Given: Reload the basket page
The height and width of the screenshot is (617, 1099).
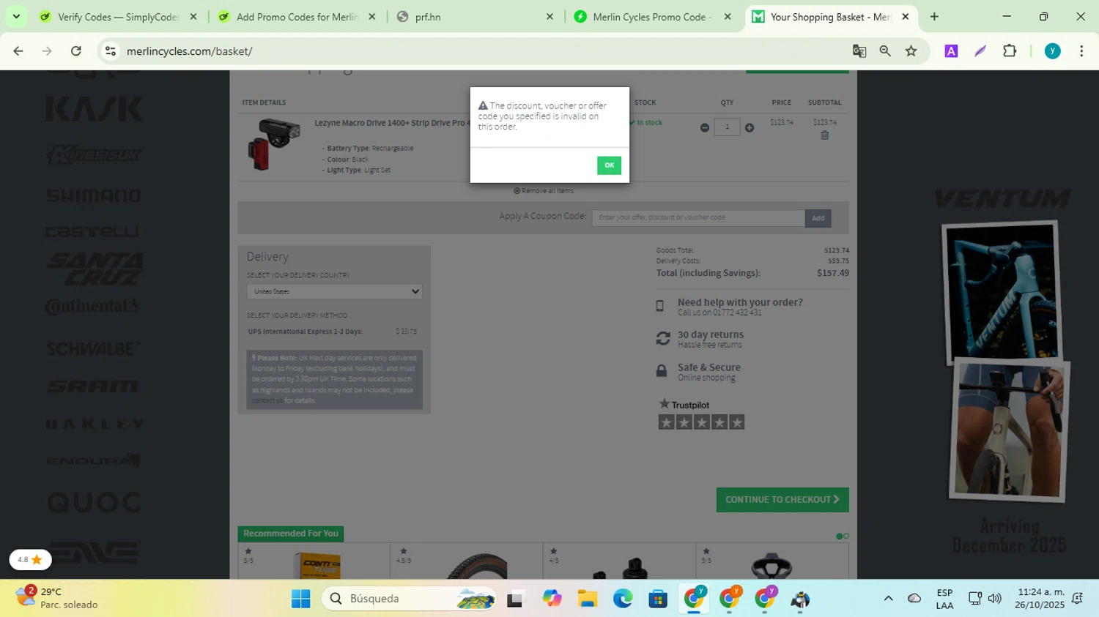Looking at the screenshot, I should (x=76, y=51).
